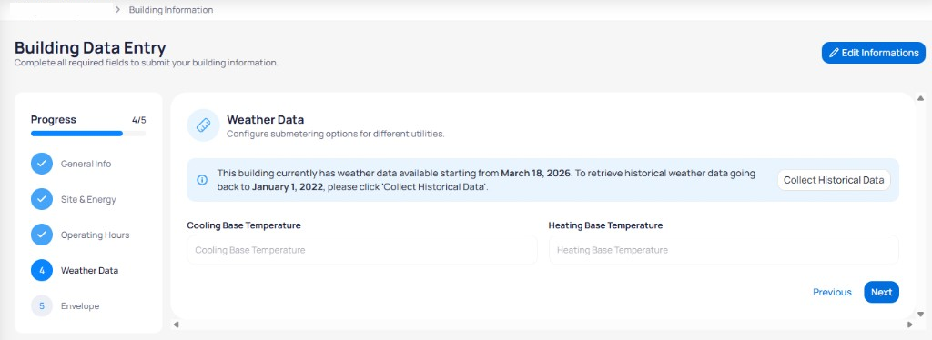
Task: Click the Cooling Base Temperature label
Action: (244, 225)
